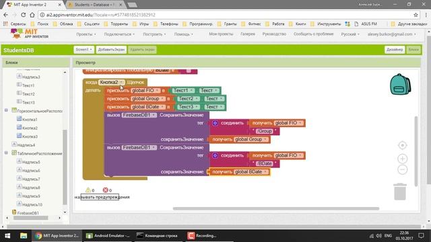
Task: Open the volume control in the tray
Action: click(x=378, y=236)
